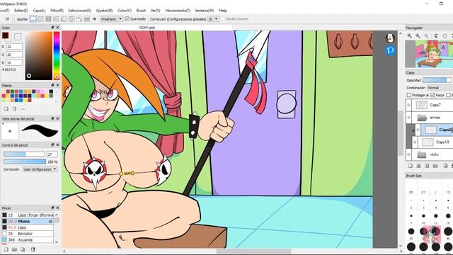Toggle the Bordes Suaves checkbox
The image size is (453, 255).
(x=223, y=19)
